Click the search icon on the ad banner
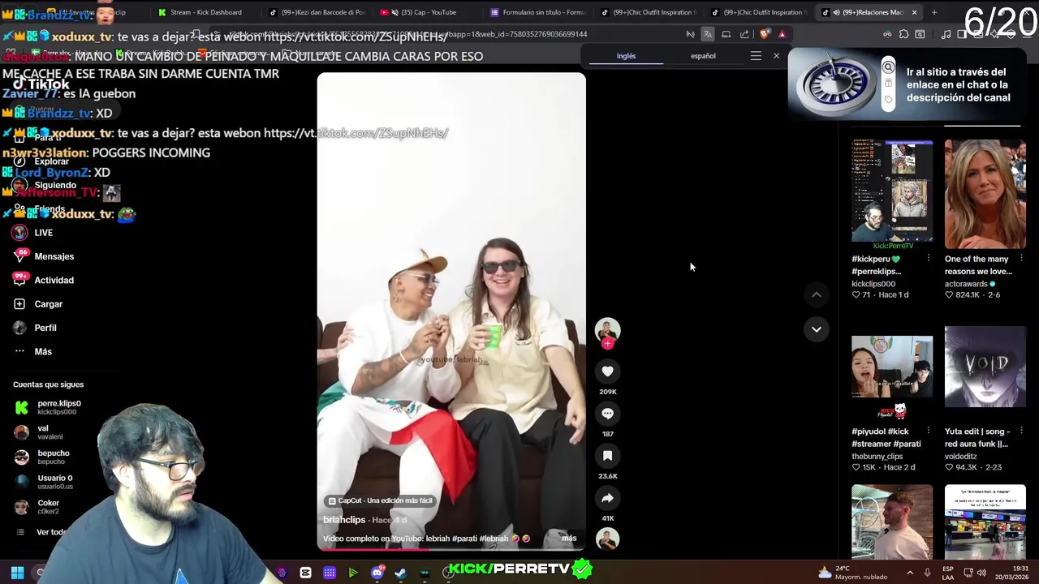 click(x=889, y=67)
